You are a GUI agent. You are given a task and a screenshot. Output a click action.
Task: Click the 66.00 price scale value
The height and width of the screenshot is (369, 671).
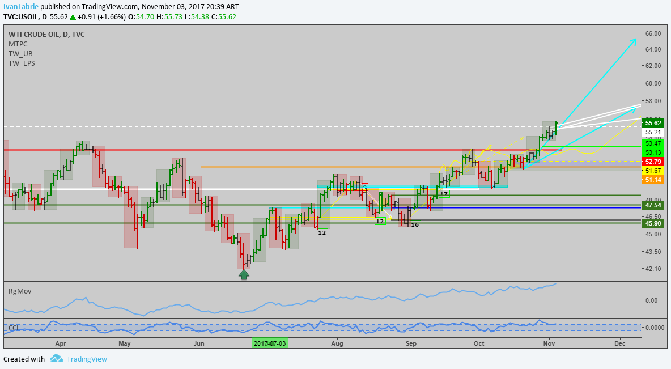[653, 33]
